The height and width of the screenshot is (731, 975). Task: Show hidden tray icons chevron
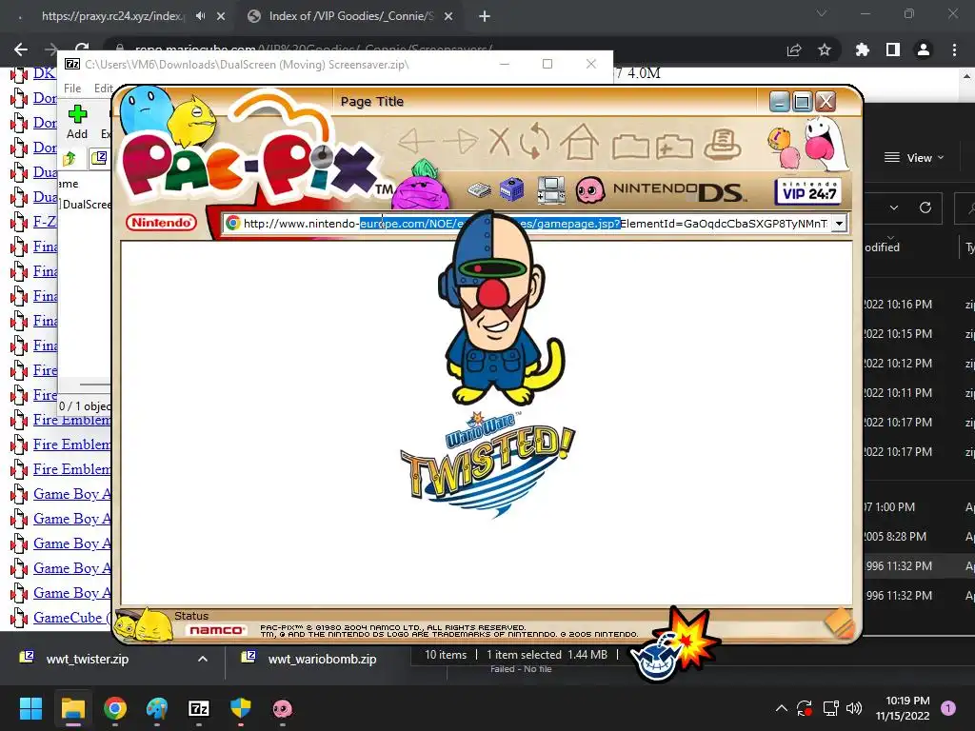pos(782,708)
